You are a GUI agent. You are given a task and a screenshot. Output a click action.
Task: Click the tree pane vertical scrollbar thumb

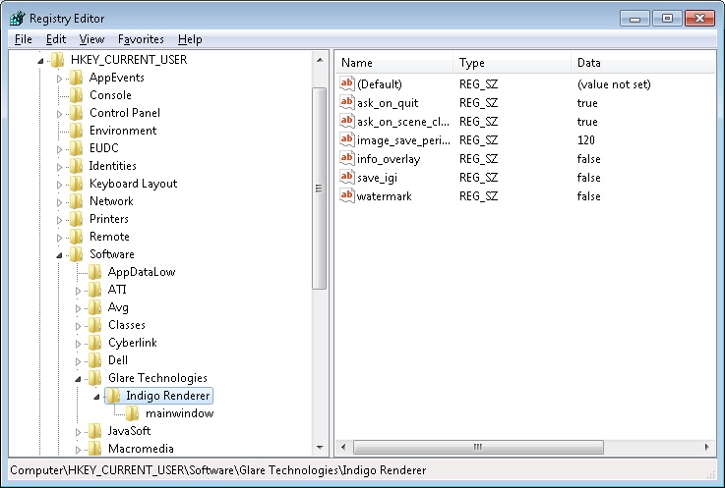[x=319, y=189]
